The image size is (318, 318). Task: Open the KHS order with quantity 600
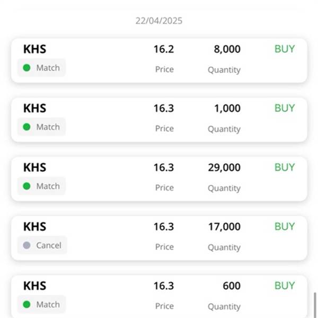pyautogui.click(x=159, y=296)
